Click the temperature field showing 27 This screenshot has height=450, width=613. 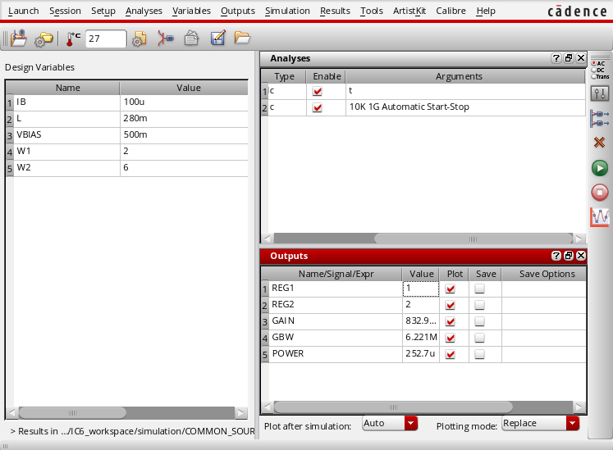point(106,39)
